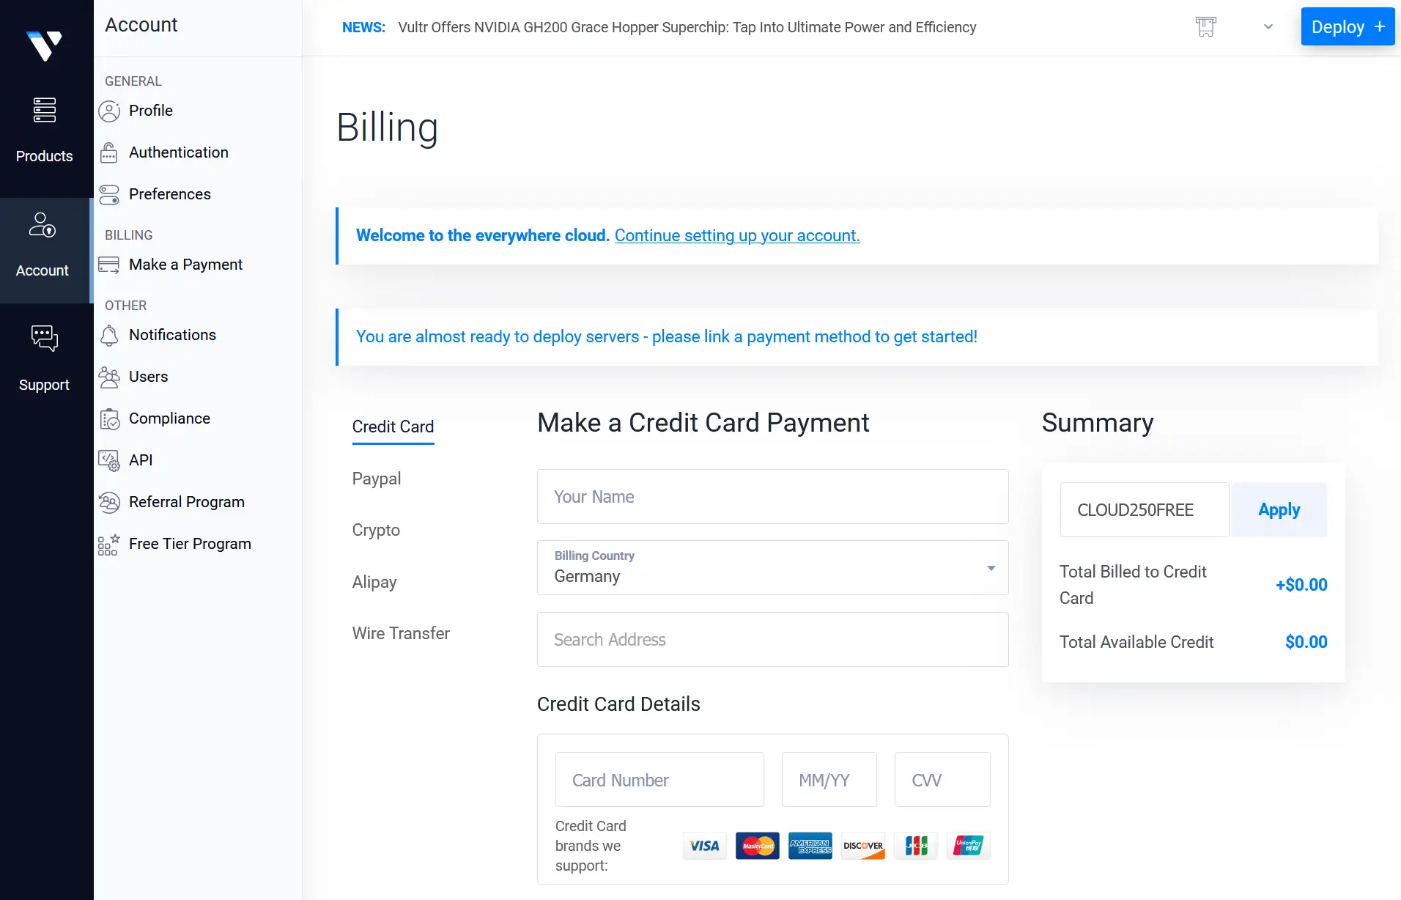Screen dimensions: 1401x900
Task: Click the Your Name input field
Action: 772,496
